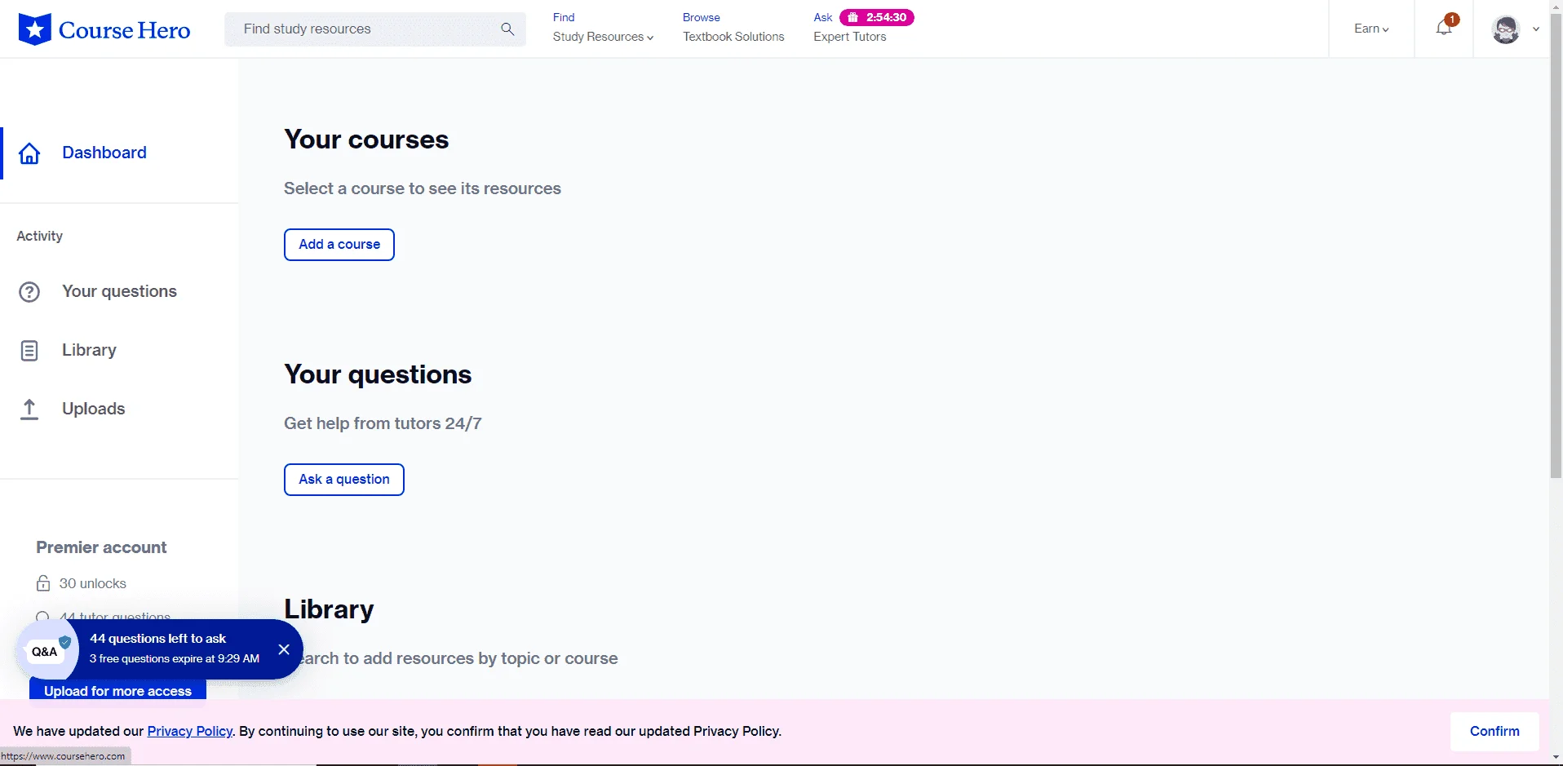Open Library in the sidebar

pyautogui.click(x=89, y=350)
